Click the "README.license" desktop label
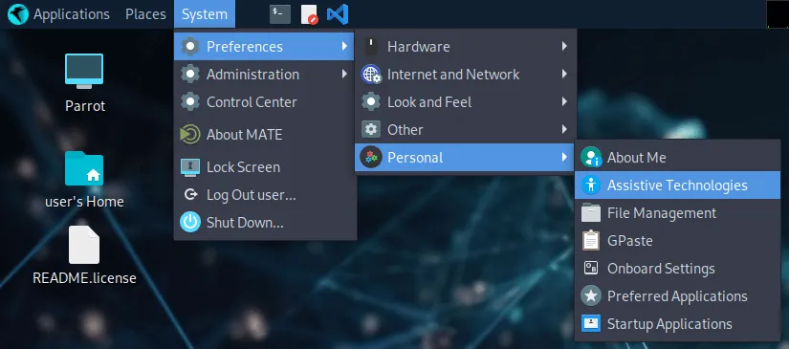The image size is (789, 349). 84,278
